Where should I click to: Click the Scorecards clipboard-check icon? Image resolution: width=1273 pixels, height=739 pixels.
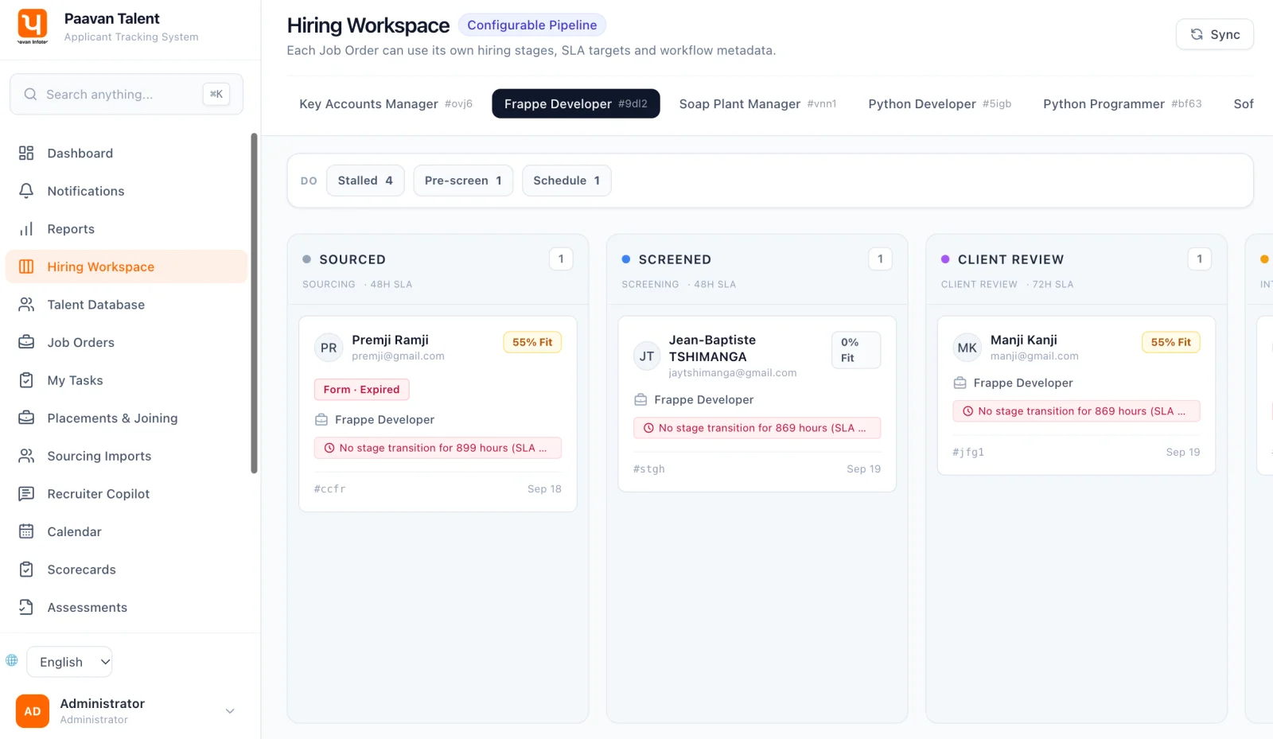[x=26, y=570]
